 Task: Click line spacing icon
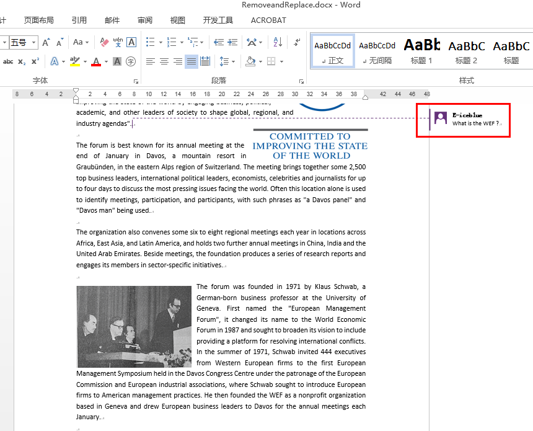(224, 61)
